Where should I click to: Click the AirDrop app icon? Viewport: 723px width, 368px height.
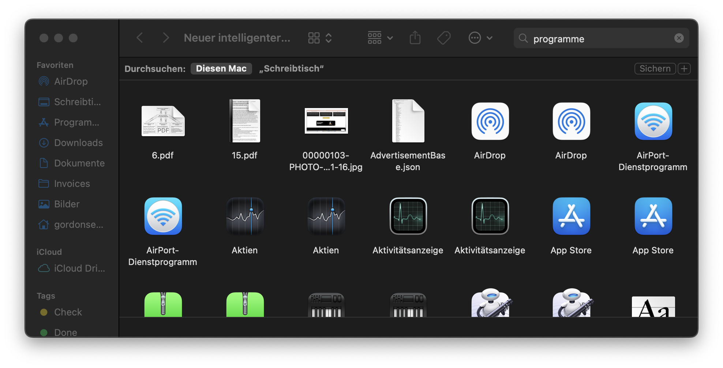tap(490, 122)
